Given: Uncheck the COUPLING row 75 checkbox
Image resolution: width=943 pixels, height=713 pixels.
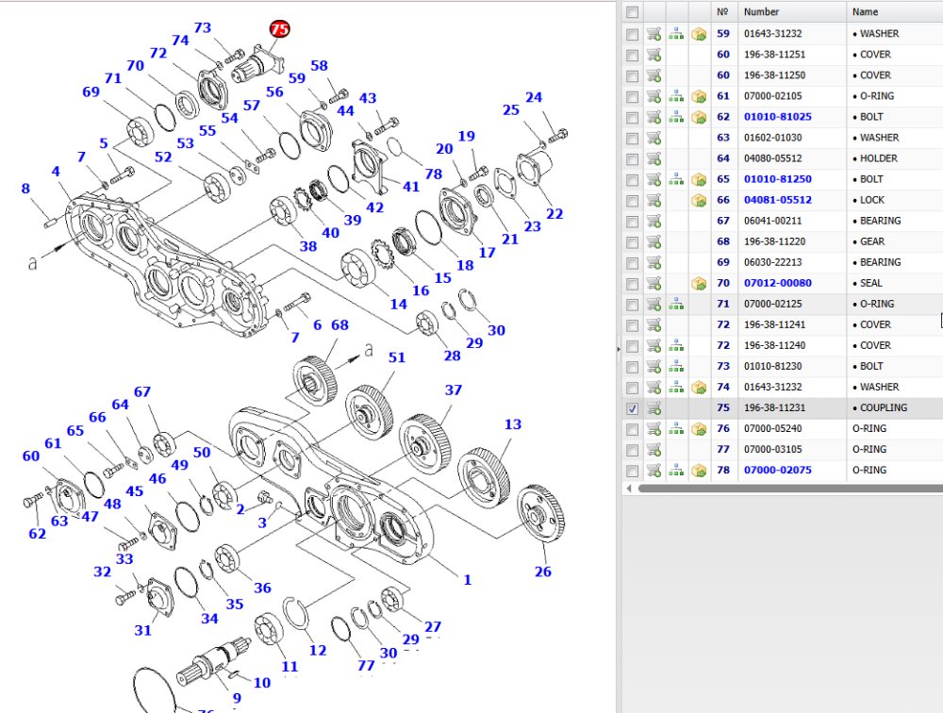Looking at the screenshot, I should 632,408.
